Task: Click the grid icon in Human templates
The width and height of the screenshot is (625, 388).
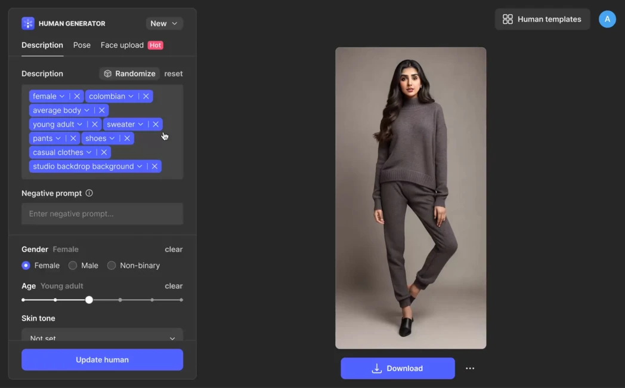Action: [508, 19]
